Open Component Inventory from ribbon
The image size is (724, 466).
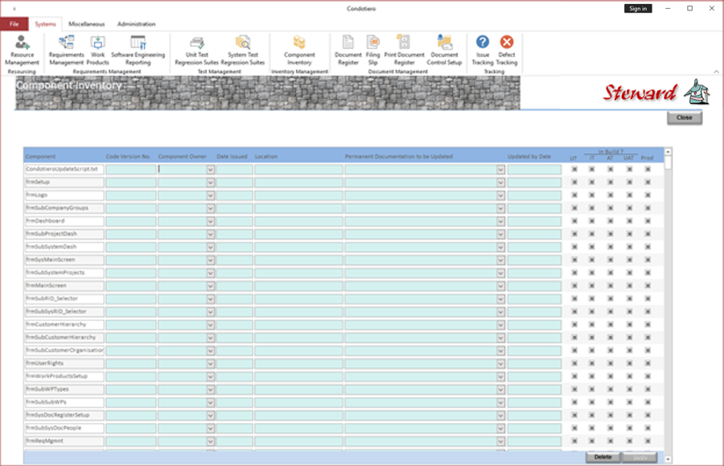299,51
